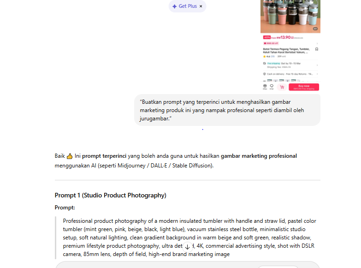
Task: Click the Chat bubble icon in product listing
Action: point(272,87)
